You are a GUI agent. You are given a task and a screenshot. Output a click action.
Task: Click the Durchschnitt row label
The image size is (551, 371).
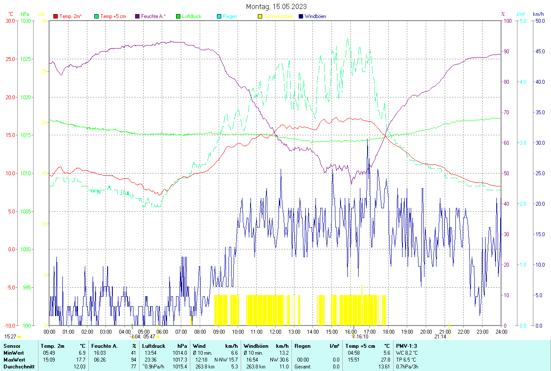tap(18, 367)
